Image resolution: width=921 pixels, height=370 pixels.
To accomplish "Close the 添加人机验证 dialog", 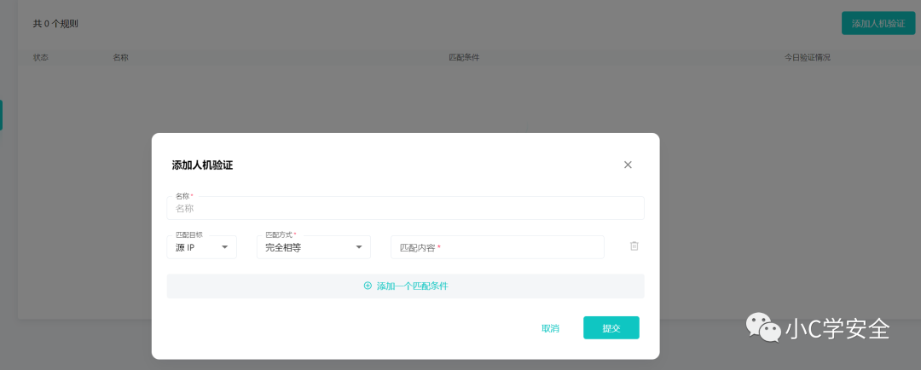I will click(628, 165).
